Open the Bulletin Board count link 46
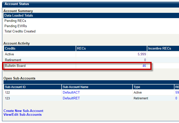179x123 pixels. pos(144,66)
